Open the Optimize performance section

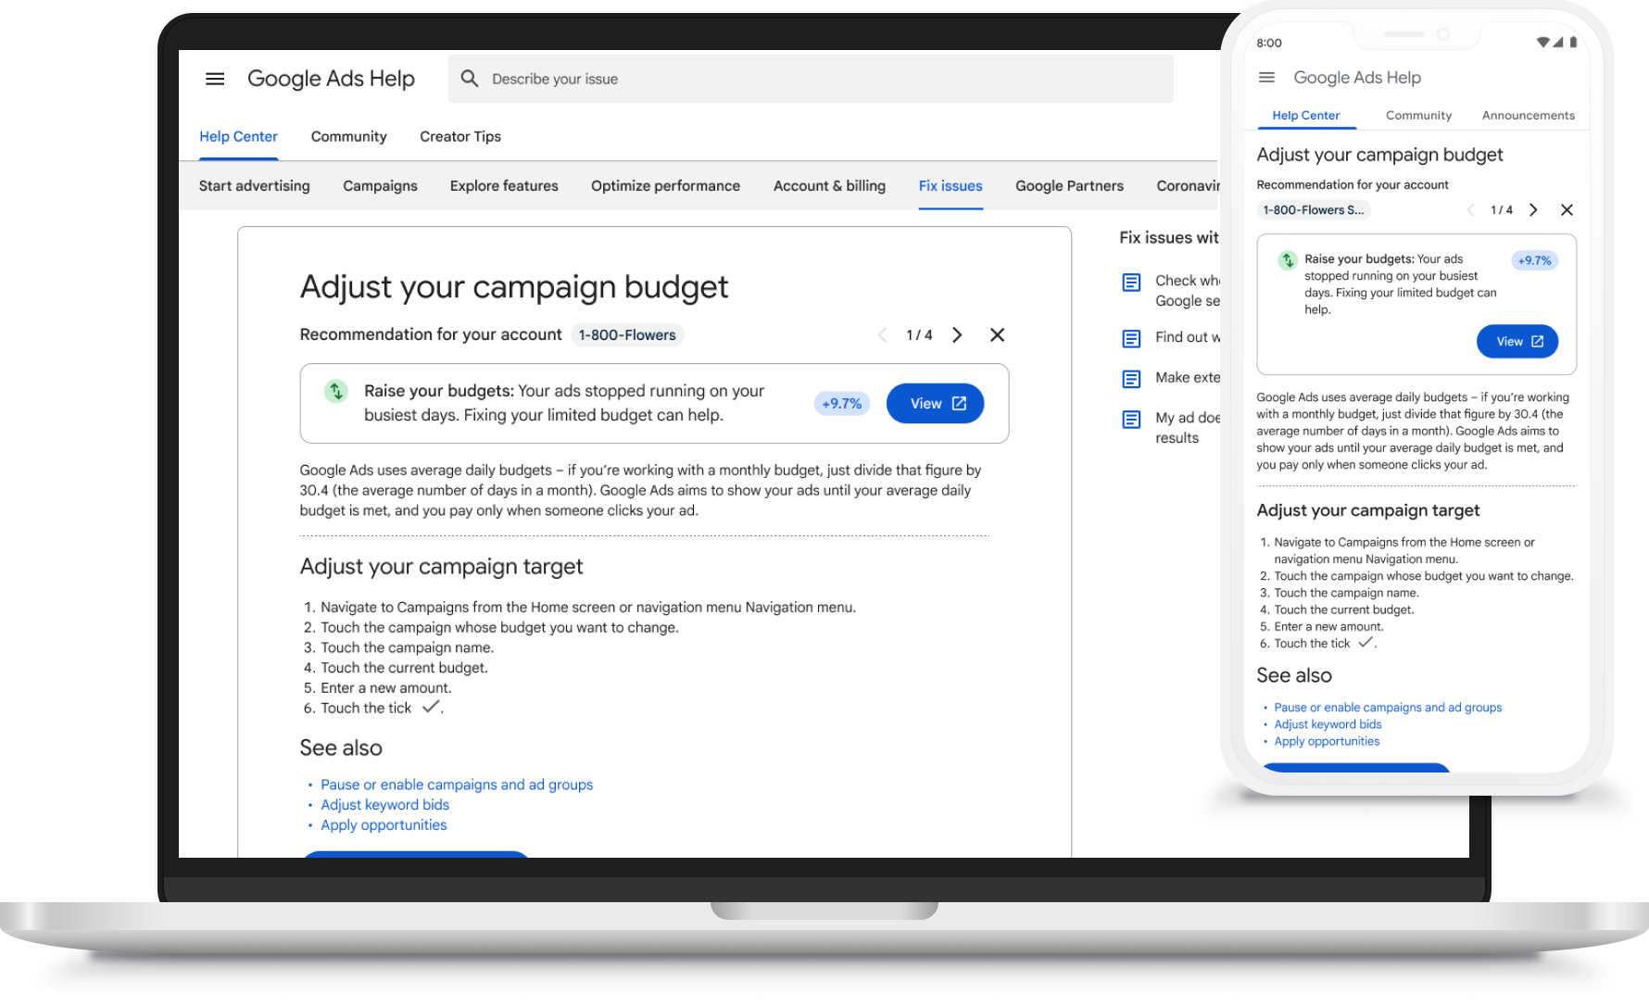(665, 185)
